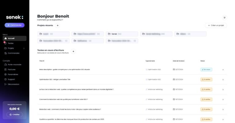The height and width of the screenshot is (123, 235).
Task: View all texts in progress arrow
Action: click(x=73, y=51)
